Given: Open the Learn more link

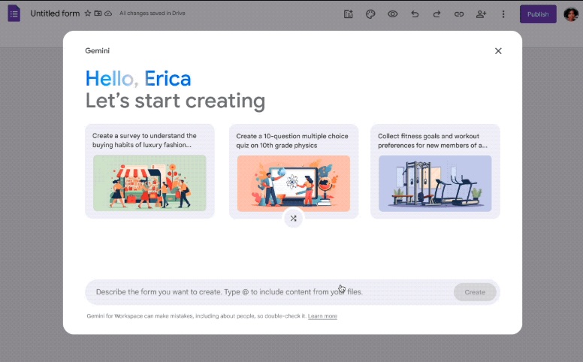Looking at the screenshot, I should [322, 316].
